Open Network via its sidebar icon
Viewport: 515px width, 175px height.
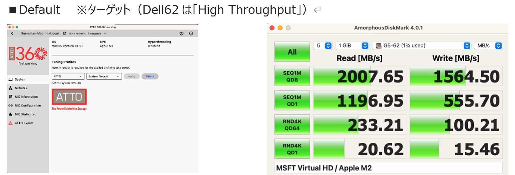[10, 88]
